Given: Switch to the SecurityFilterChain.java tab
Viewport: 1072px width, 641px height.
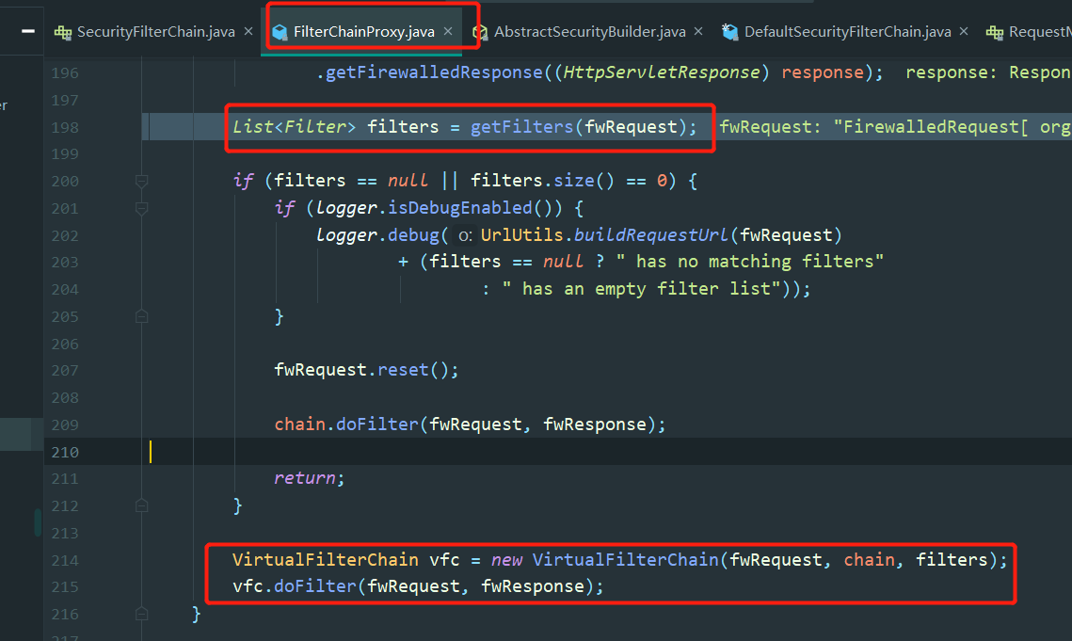Looking at the screenshot, I should click(x=151, y=30).
